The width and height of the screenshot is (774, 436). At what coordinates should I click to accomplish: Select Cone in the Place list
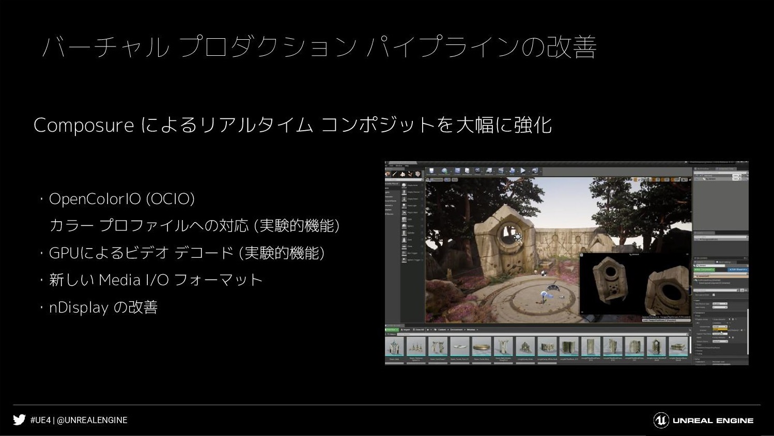[412, 240]
